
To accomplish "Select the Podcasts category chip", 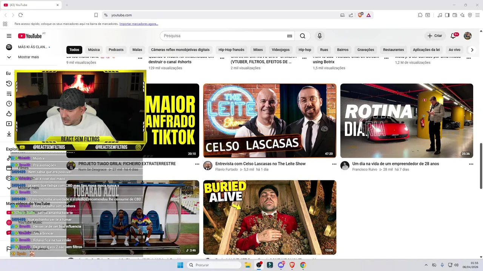I will [x=116, y=50].
